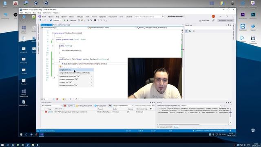Click the VM Windows Start button
The image size is (261, 147).
21,134
